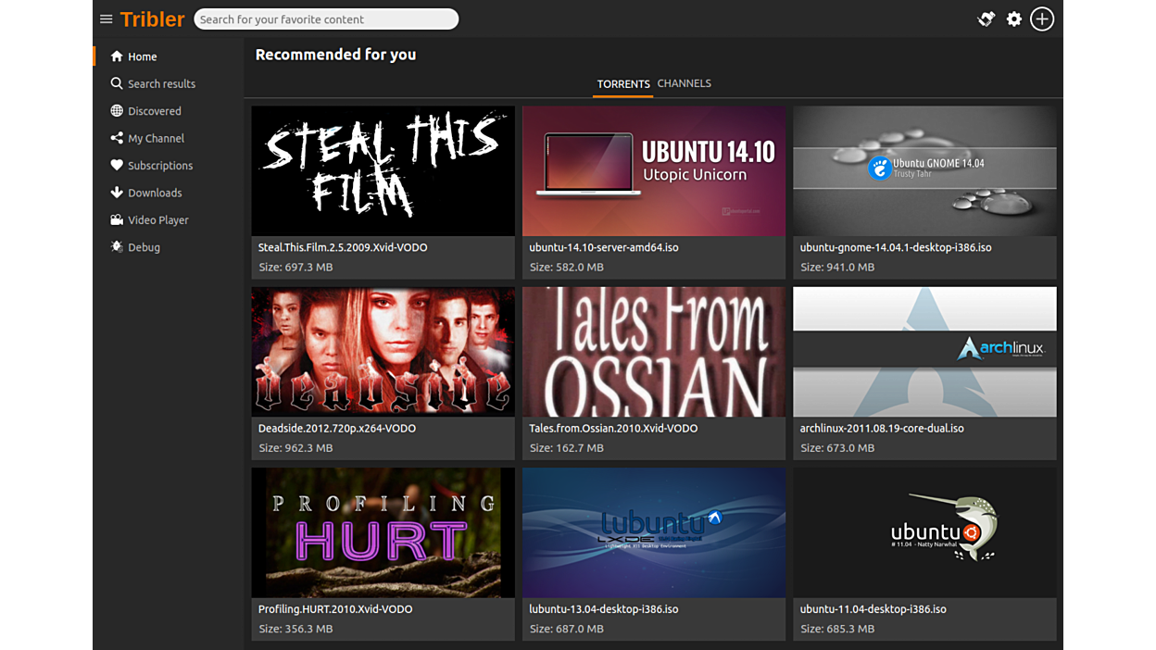The image size is (1156, 650).
Task: Open settings via the gear icon
Action: [1014, 19]
